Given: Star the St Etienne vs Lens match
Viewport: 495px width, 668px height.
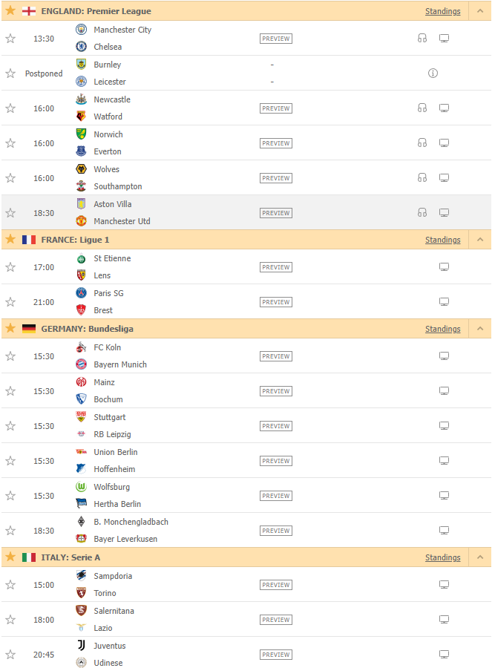Looking at the screenshot, I should click(x=10, y=267).
